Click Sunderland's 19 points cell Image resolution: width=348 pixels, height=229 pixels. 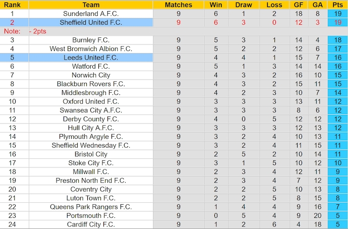(337, 14)
